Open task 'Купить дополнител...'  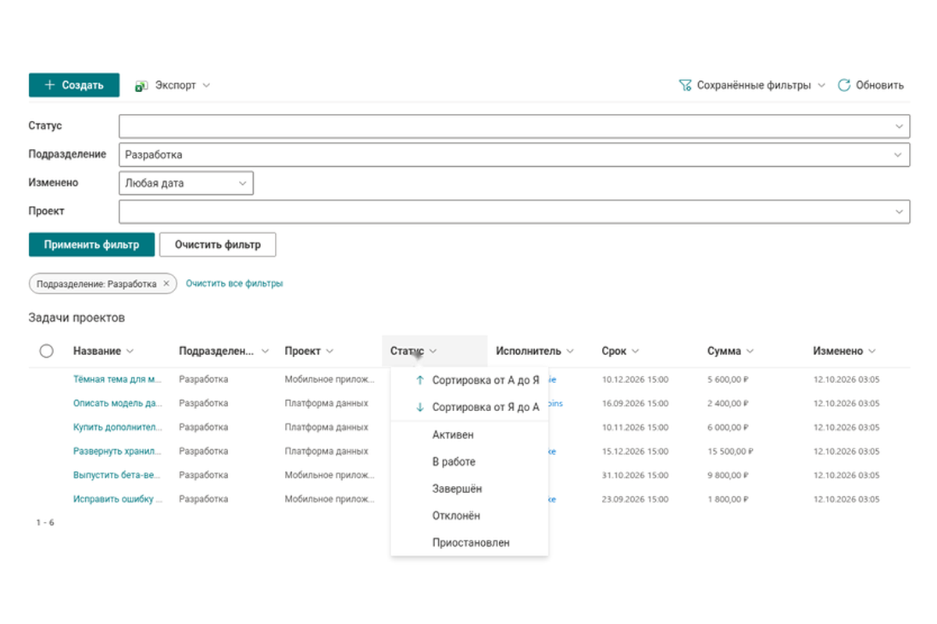point(118,427)
